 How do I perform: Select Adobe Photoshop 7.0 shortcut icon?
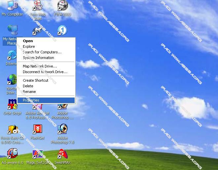pos(62,129)
